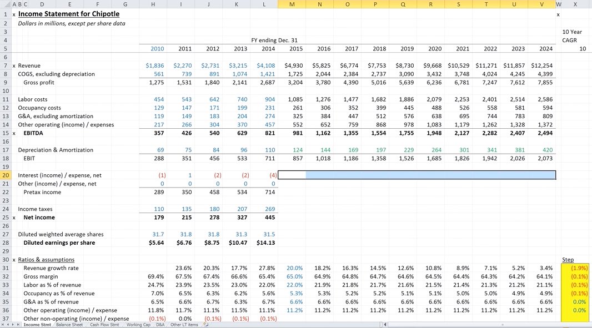The height and width of the screenshot is (328, 592).
Task: Click the title 'Income Statement for Chipotle'
Action: tap(69, 14)
